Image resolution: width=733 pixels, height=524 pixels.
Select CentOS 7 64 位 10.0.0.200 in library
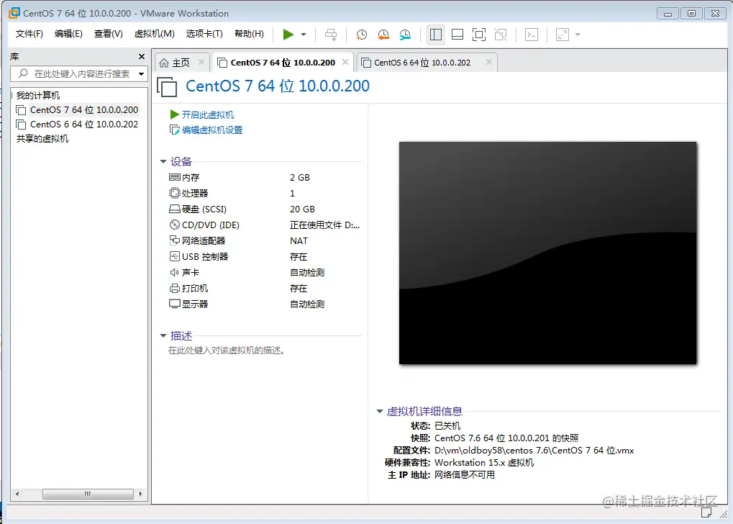click(x=77, y=110)
